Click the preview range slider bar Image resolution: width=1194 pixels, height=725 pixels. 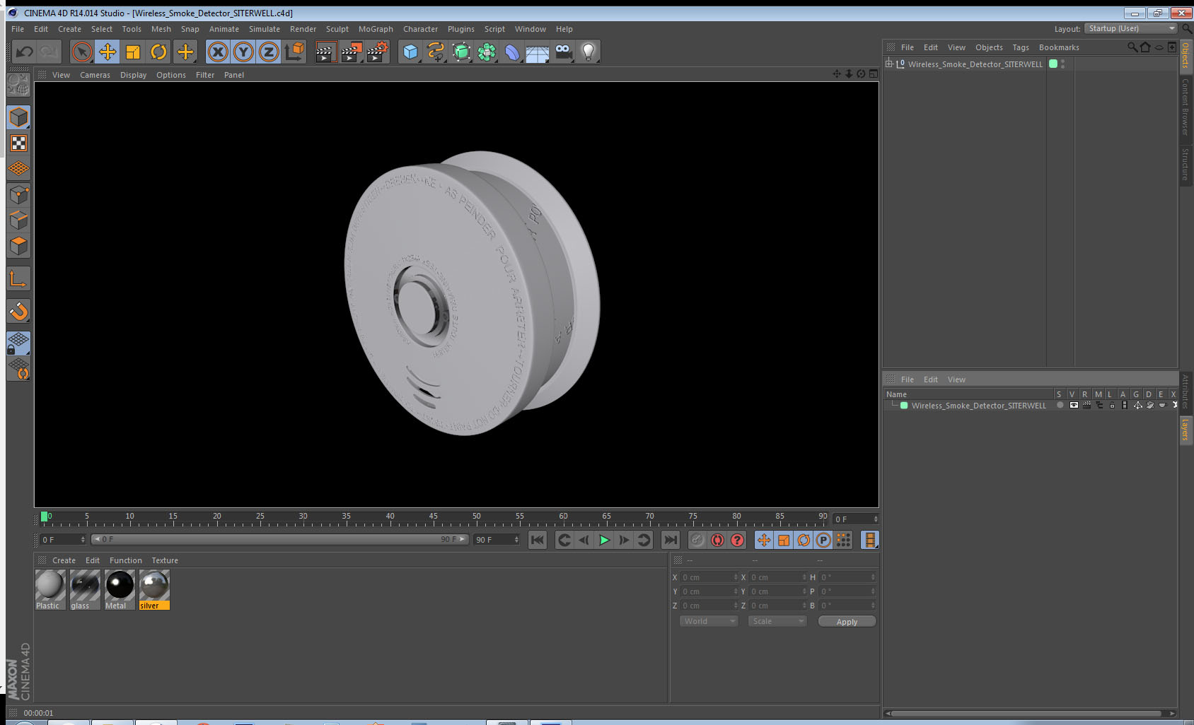pyautogui.click(x=280, y=539)
